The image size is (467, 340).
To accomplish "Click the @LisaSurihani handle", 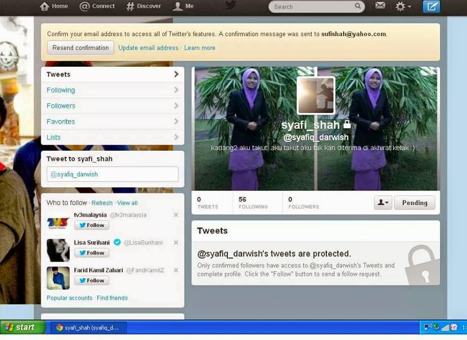I will coord(143,242).
